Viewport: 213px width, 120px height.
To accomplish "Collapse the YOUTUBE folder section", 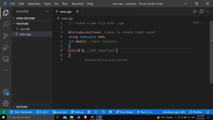I will (32, 24).
